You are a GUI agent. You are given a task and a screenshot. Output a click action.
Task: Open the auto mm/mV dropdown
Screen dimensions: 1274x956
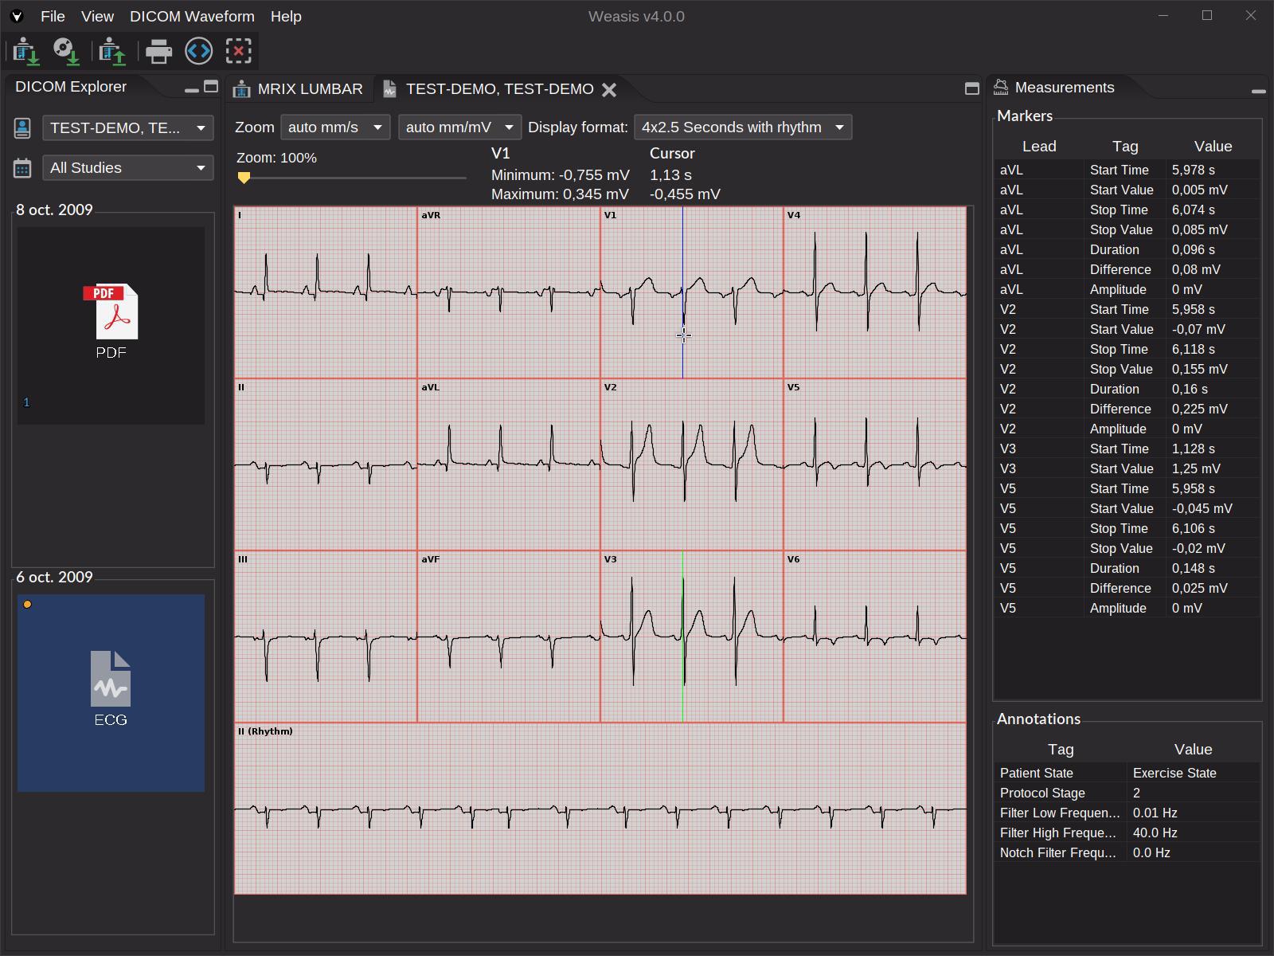(459, 127)
